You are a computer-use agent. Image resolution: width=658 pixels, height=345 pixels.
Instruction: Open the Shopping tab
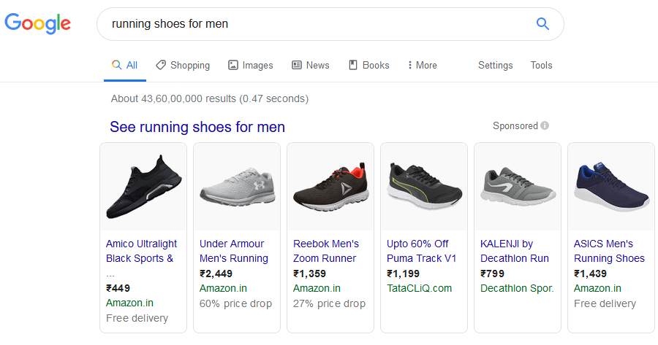coord(183,65)
